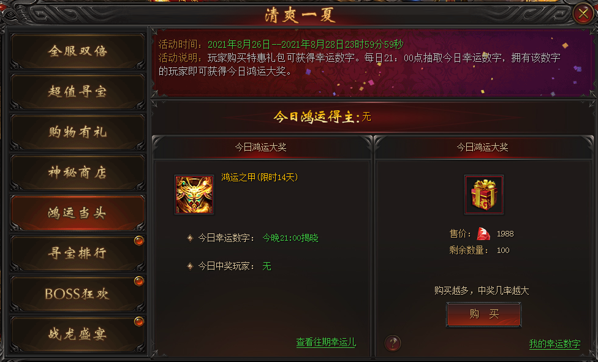This screenshot has width=598, height=362.
Task: Go to the 寻宝排行 tab
Action: [x=77, y=254]
